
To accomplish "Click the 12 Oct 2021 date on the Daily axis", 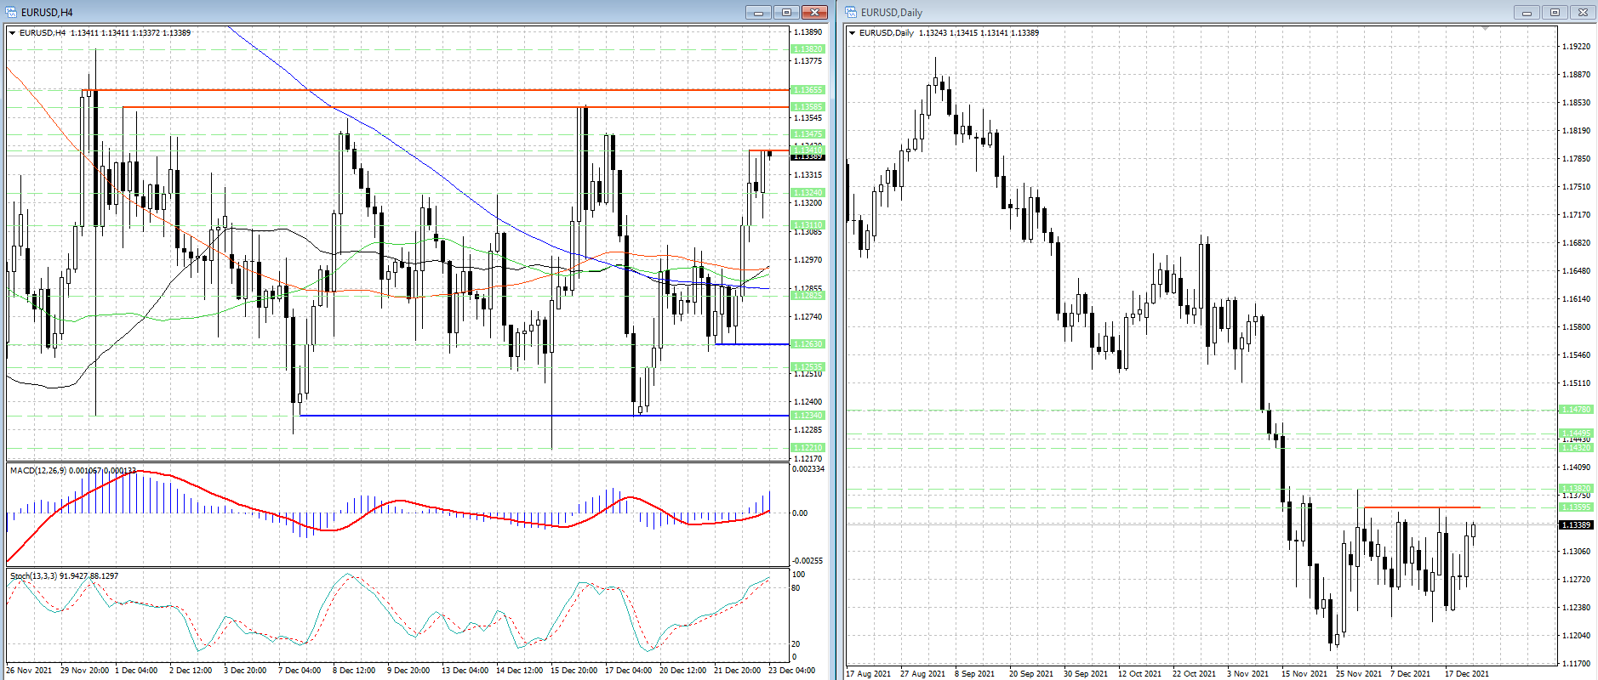I will coord(1139,674).
